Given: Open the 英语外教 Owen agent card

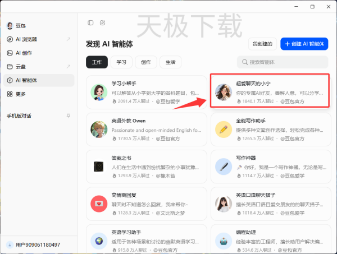Looking at the screenshot, I should [146, 130].
